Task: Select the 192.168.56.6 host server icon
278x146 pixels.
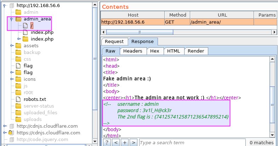Action: [x=12, y=6]
